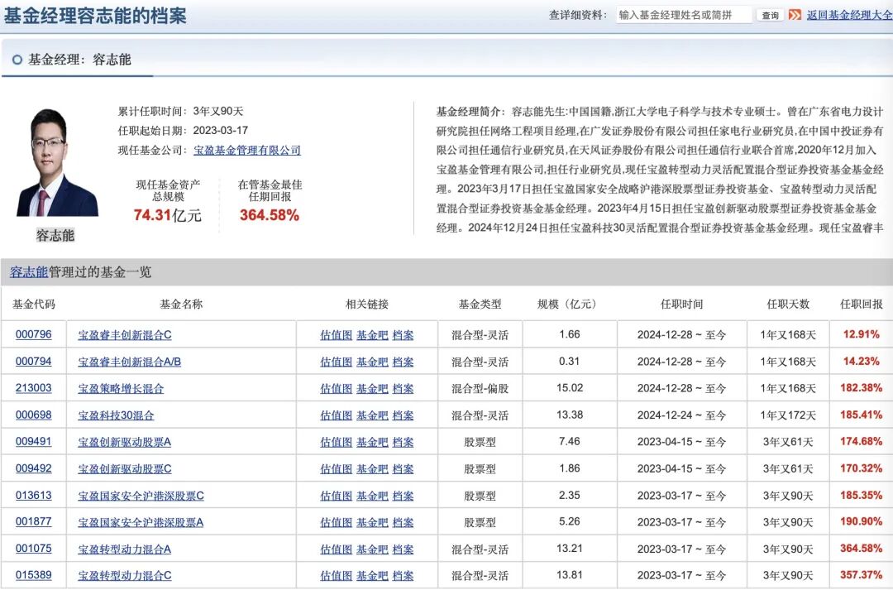Open the 宝盈策略增长混合 fund page
The height and width of the screenshot is (590, 893).
[121, 389]
